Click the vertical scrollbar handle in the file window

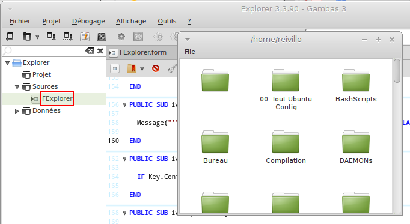pyautogui.click(x=397, y=71)
